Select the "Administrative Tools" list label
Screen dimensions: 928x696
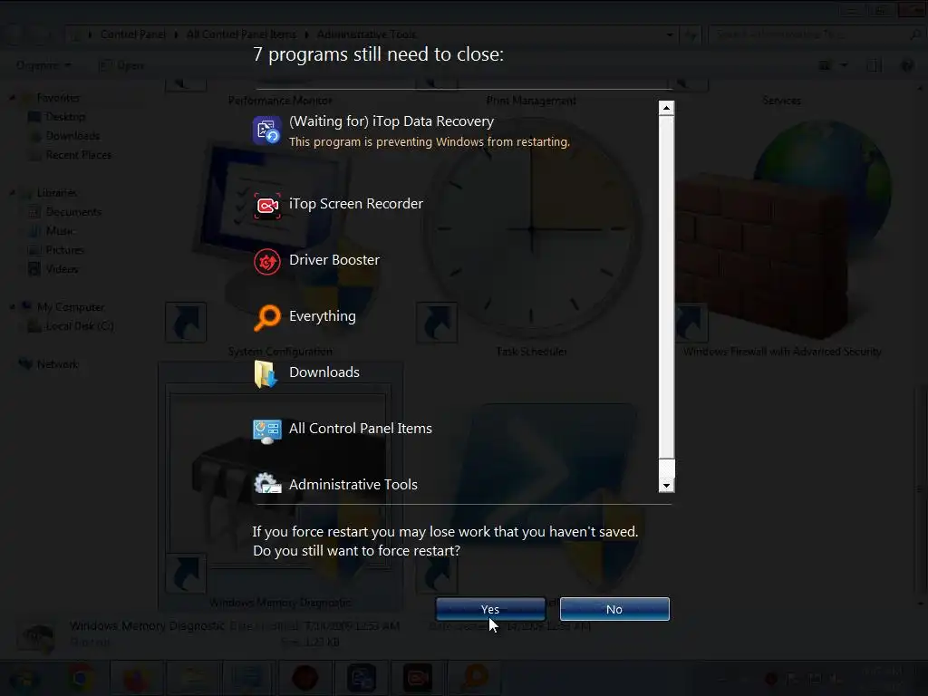[x=353, y=485]
